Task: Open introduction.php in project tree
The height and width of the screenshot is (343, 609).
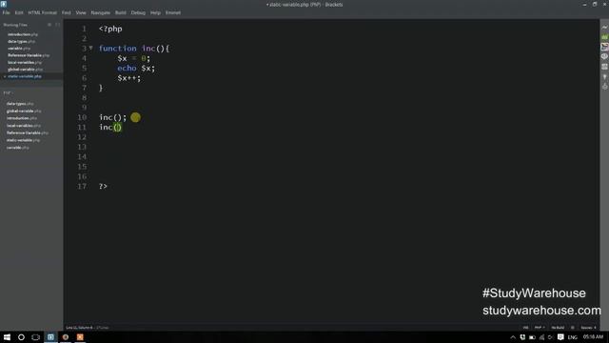Action: [x=22, y=118]
